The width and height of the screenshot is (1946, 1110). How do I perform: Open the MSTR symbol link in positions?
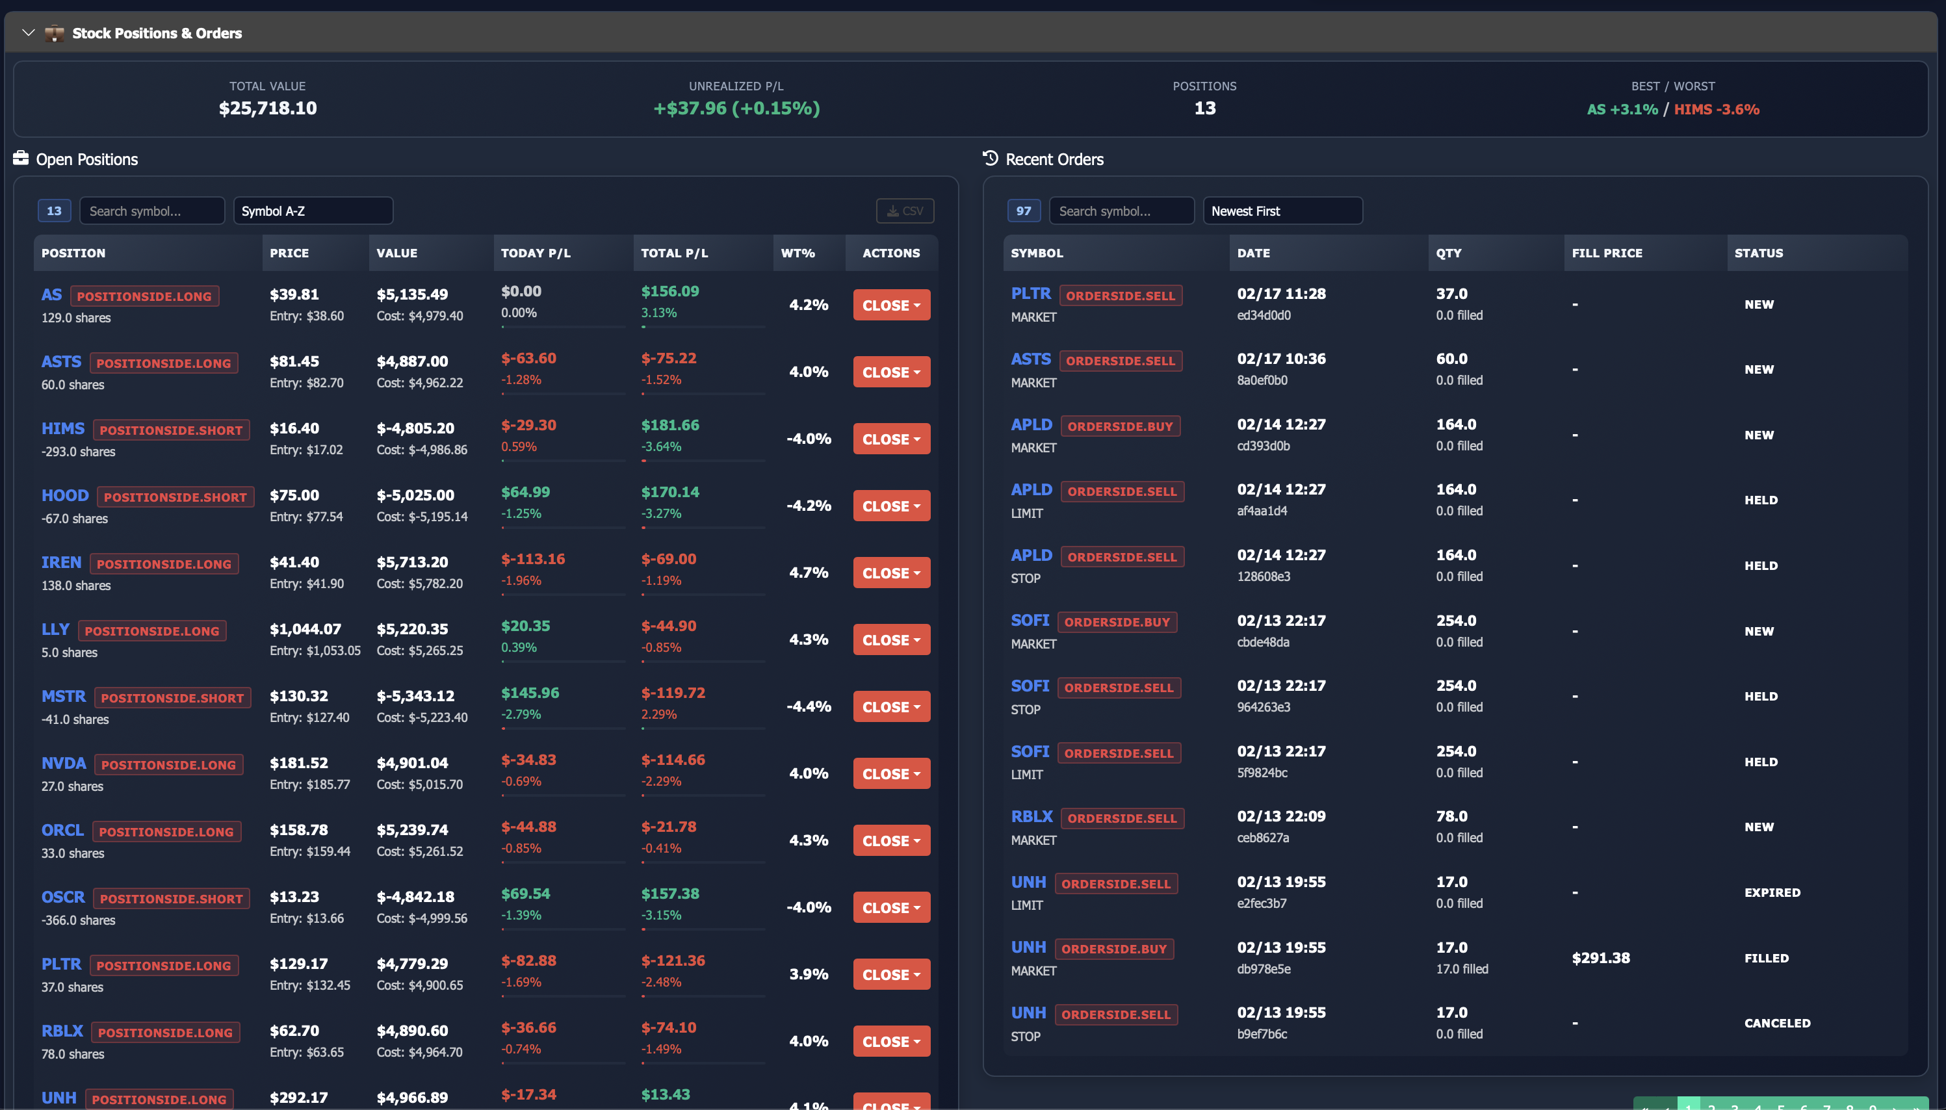coord(63,696)
